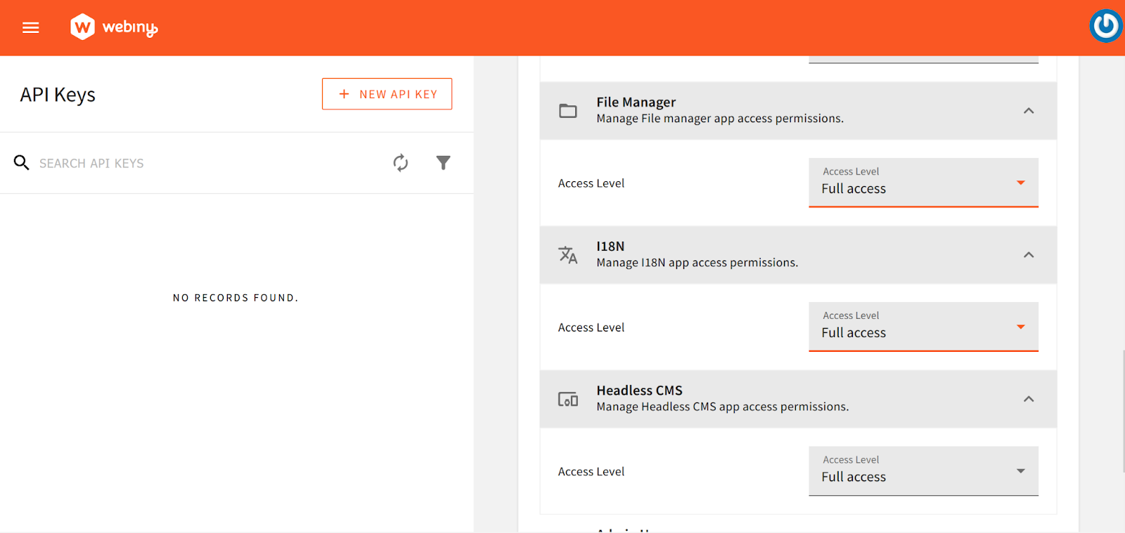Create a new API key
Viewport: 1125px width, 533px height.
click(387, 94)
